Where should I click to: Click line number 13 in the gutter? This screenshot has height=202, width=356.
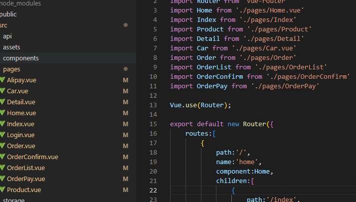153,105
